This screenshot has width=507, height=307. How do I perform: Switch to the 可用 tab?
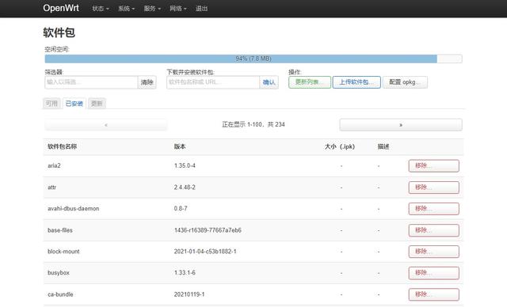coord(51,104)
